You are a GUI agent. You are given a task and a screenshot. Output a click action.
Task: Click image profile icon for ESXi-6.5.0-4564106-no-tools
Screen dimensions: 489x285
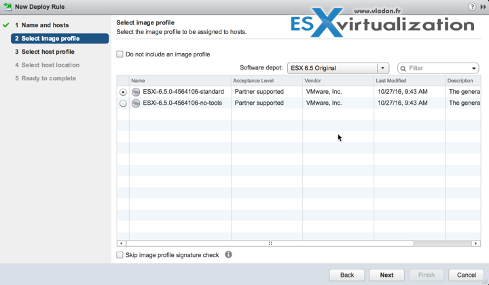pos(136,103)
